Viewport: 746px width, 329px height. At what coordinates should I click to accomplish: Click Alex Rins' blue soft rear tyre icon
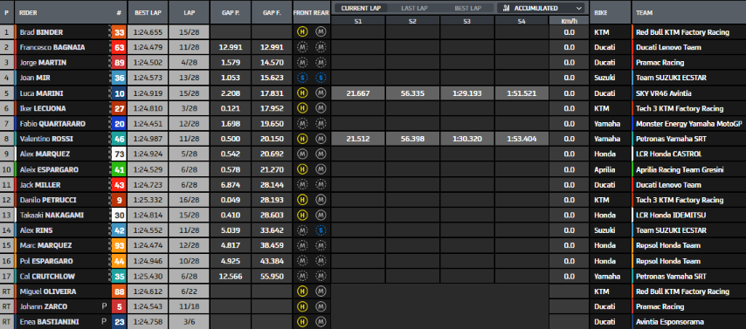click(321, 230)
